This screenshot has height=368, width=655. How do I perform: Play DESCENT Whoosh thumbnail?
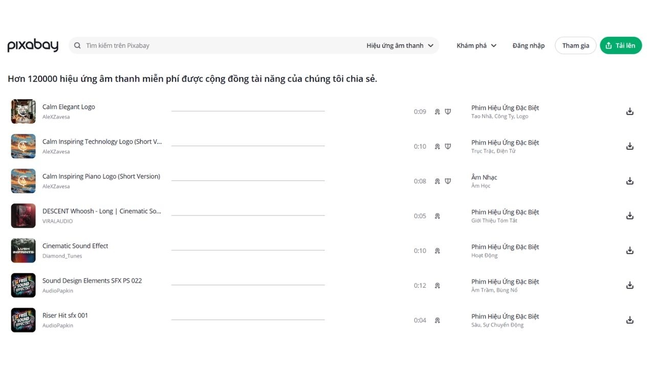(x=24, y=216)
